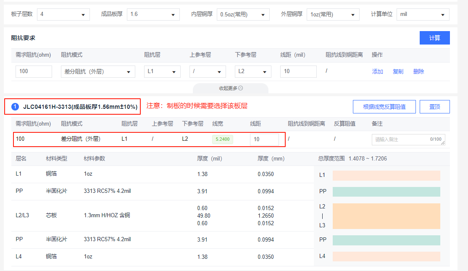The height and width of the screenshot is (271, 468).
Task: Open the 外层铜厚 dropdown showing 1oz(常用)
Action: (333, 14)
